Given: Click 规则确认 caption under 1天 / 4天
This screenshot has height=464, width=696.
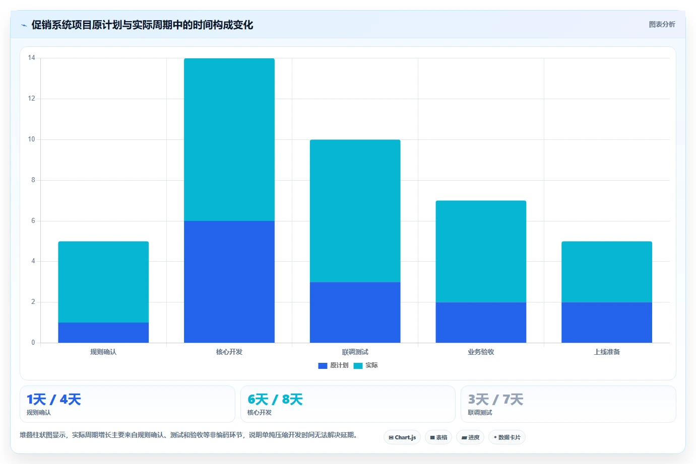Looking at the screenshot, I should point(39,413).
